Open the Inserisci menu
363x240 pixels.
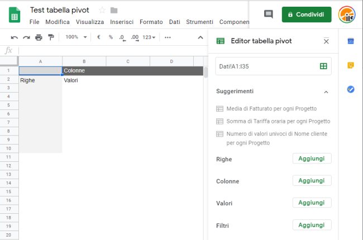point(122,22)
